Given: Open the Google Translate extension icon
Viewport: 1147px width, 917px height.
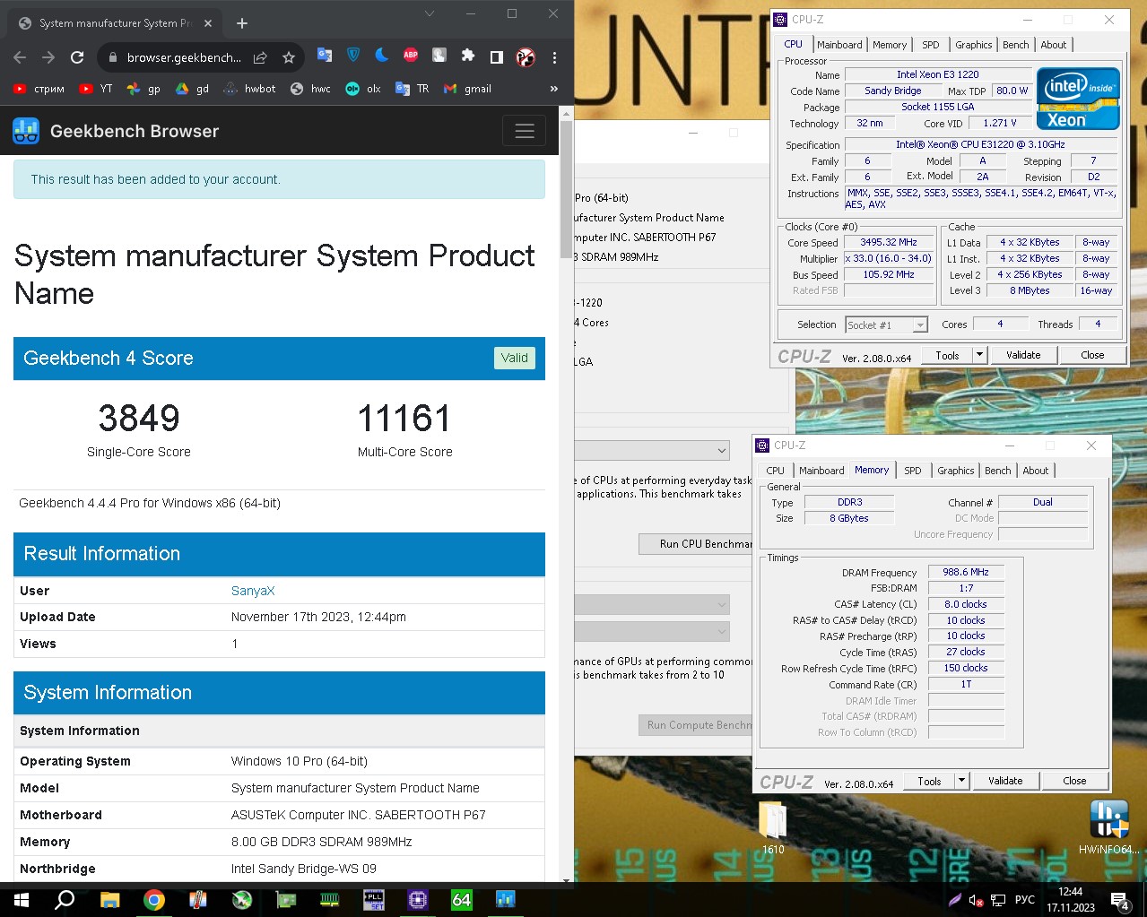Looking at the screenshot, I should 325,56.
